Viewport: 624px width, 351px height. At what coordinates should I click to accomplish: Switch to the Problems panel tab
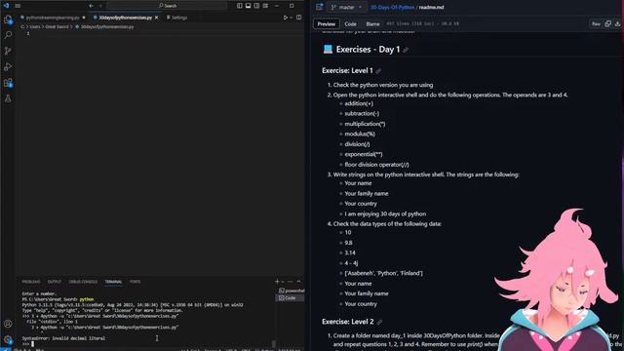(31, 282)
